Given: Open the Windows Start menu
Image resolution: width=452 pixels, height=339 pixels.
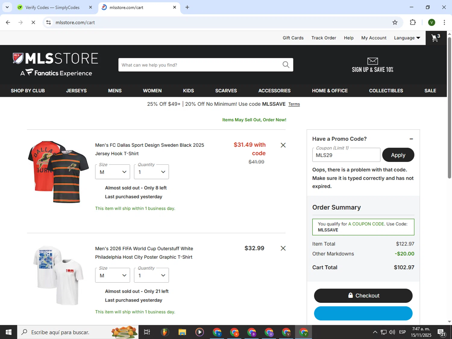Looking at the screenshot, I should coord(8,332).
